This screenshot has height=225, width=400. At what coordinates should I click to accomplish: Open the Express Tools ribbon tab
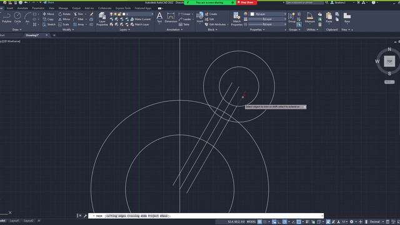click(x=123, y=8)
